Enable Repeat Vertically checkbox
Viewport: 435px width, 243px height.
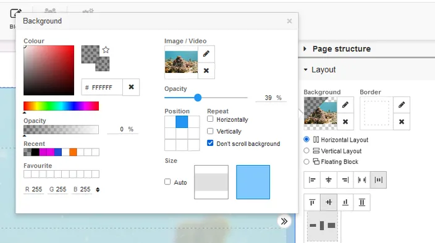tap(210, 131)
